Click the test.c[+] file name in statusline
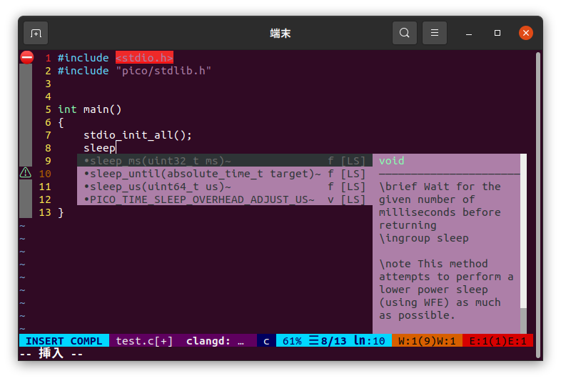561x381 pixels. coord(144,340)
